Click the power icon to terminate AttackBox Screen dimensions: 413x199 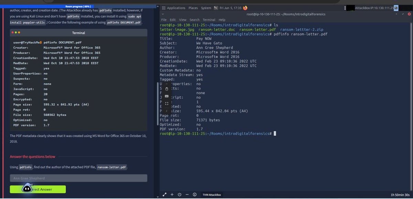(x=179, y=195)
